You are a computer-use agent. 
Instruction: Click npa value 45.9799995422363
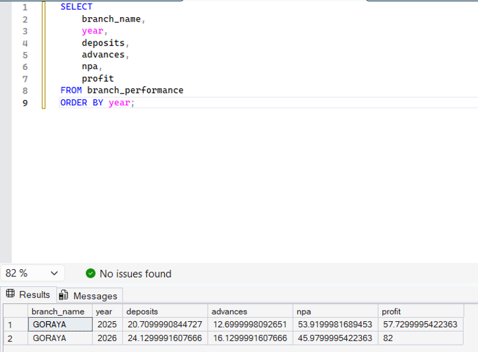336,338
